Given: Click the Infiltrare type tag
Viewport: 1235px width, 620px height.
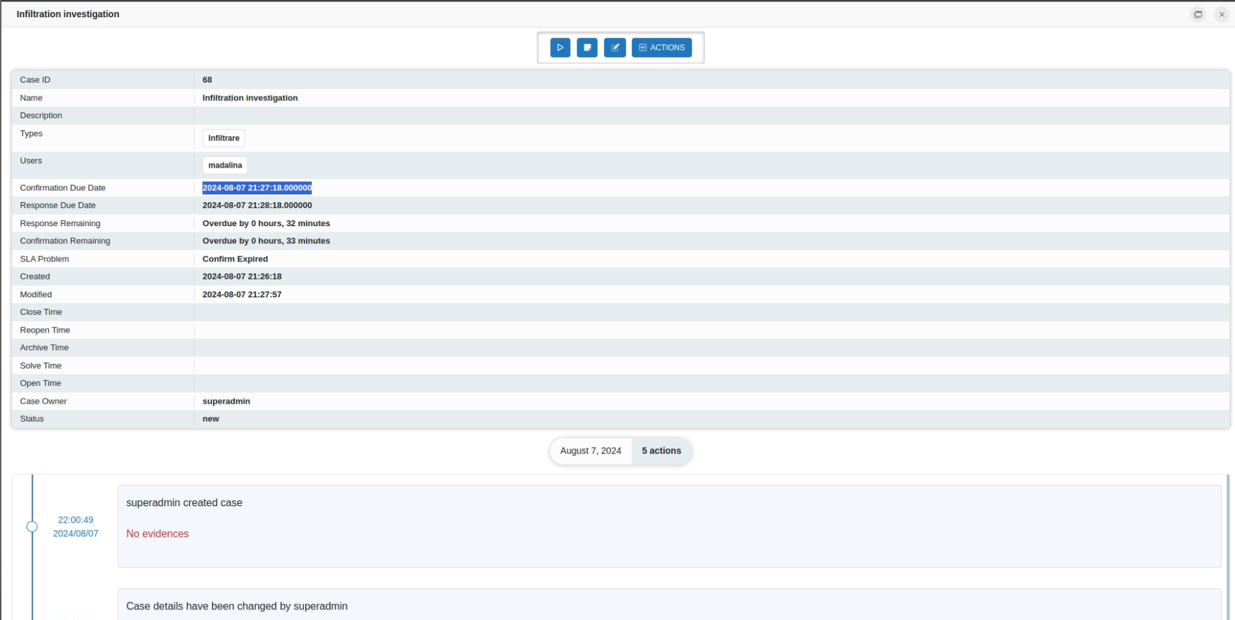Looking at the screenshot, I should (x=223, y=138).
